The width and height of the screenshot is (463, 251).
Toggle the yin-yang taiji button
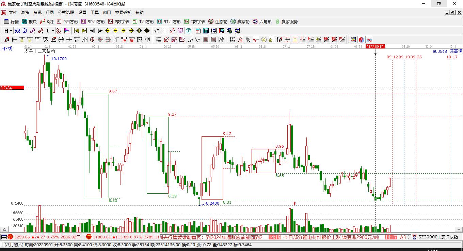(x=362, y=40)
